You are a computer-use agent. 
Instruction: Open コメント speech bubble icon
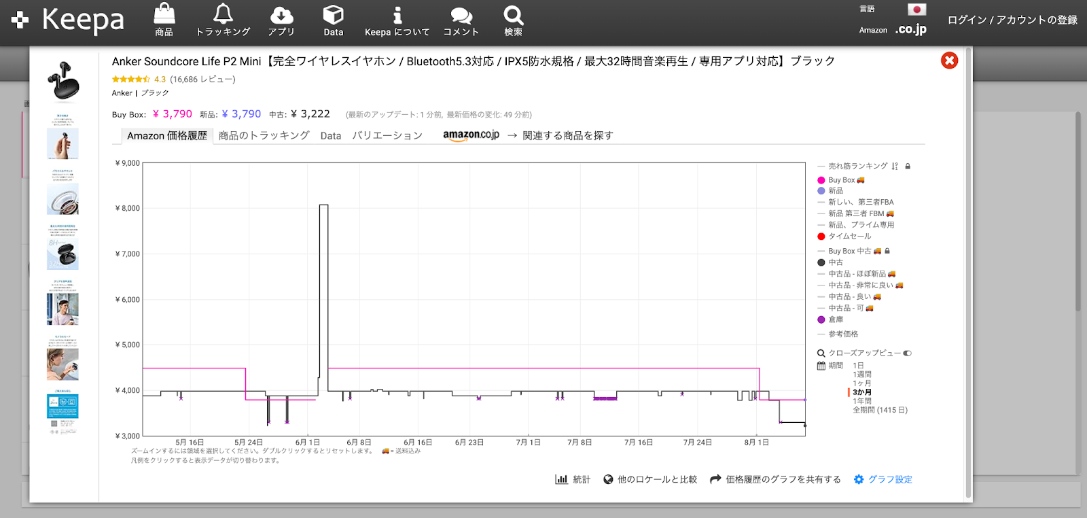pos(461,20)
